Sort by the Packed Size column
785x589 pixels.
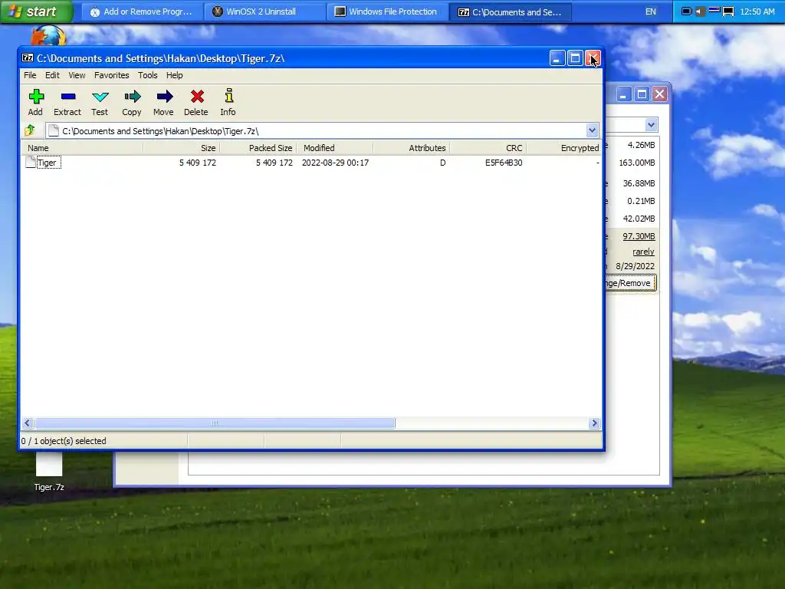coord(258,148)
